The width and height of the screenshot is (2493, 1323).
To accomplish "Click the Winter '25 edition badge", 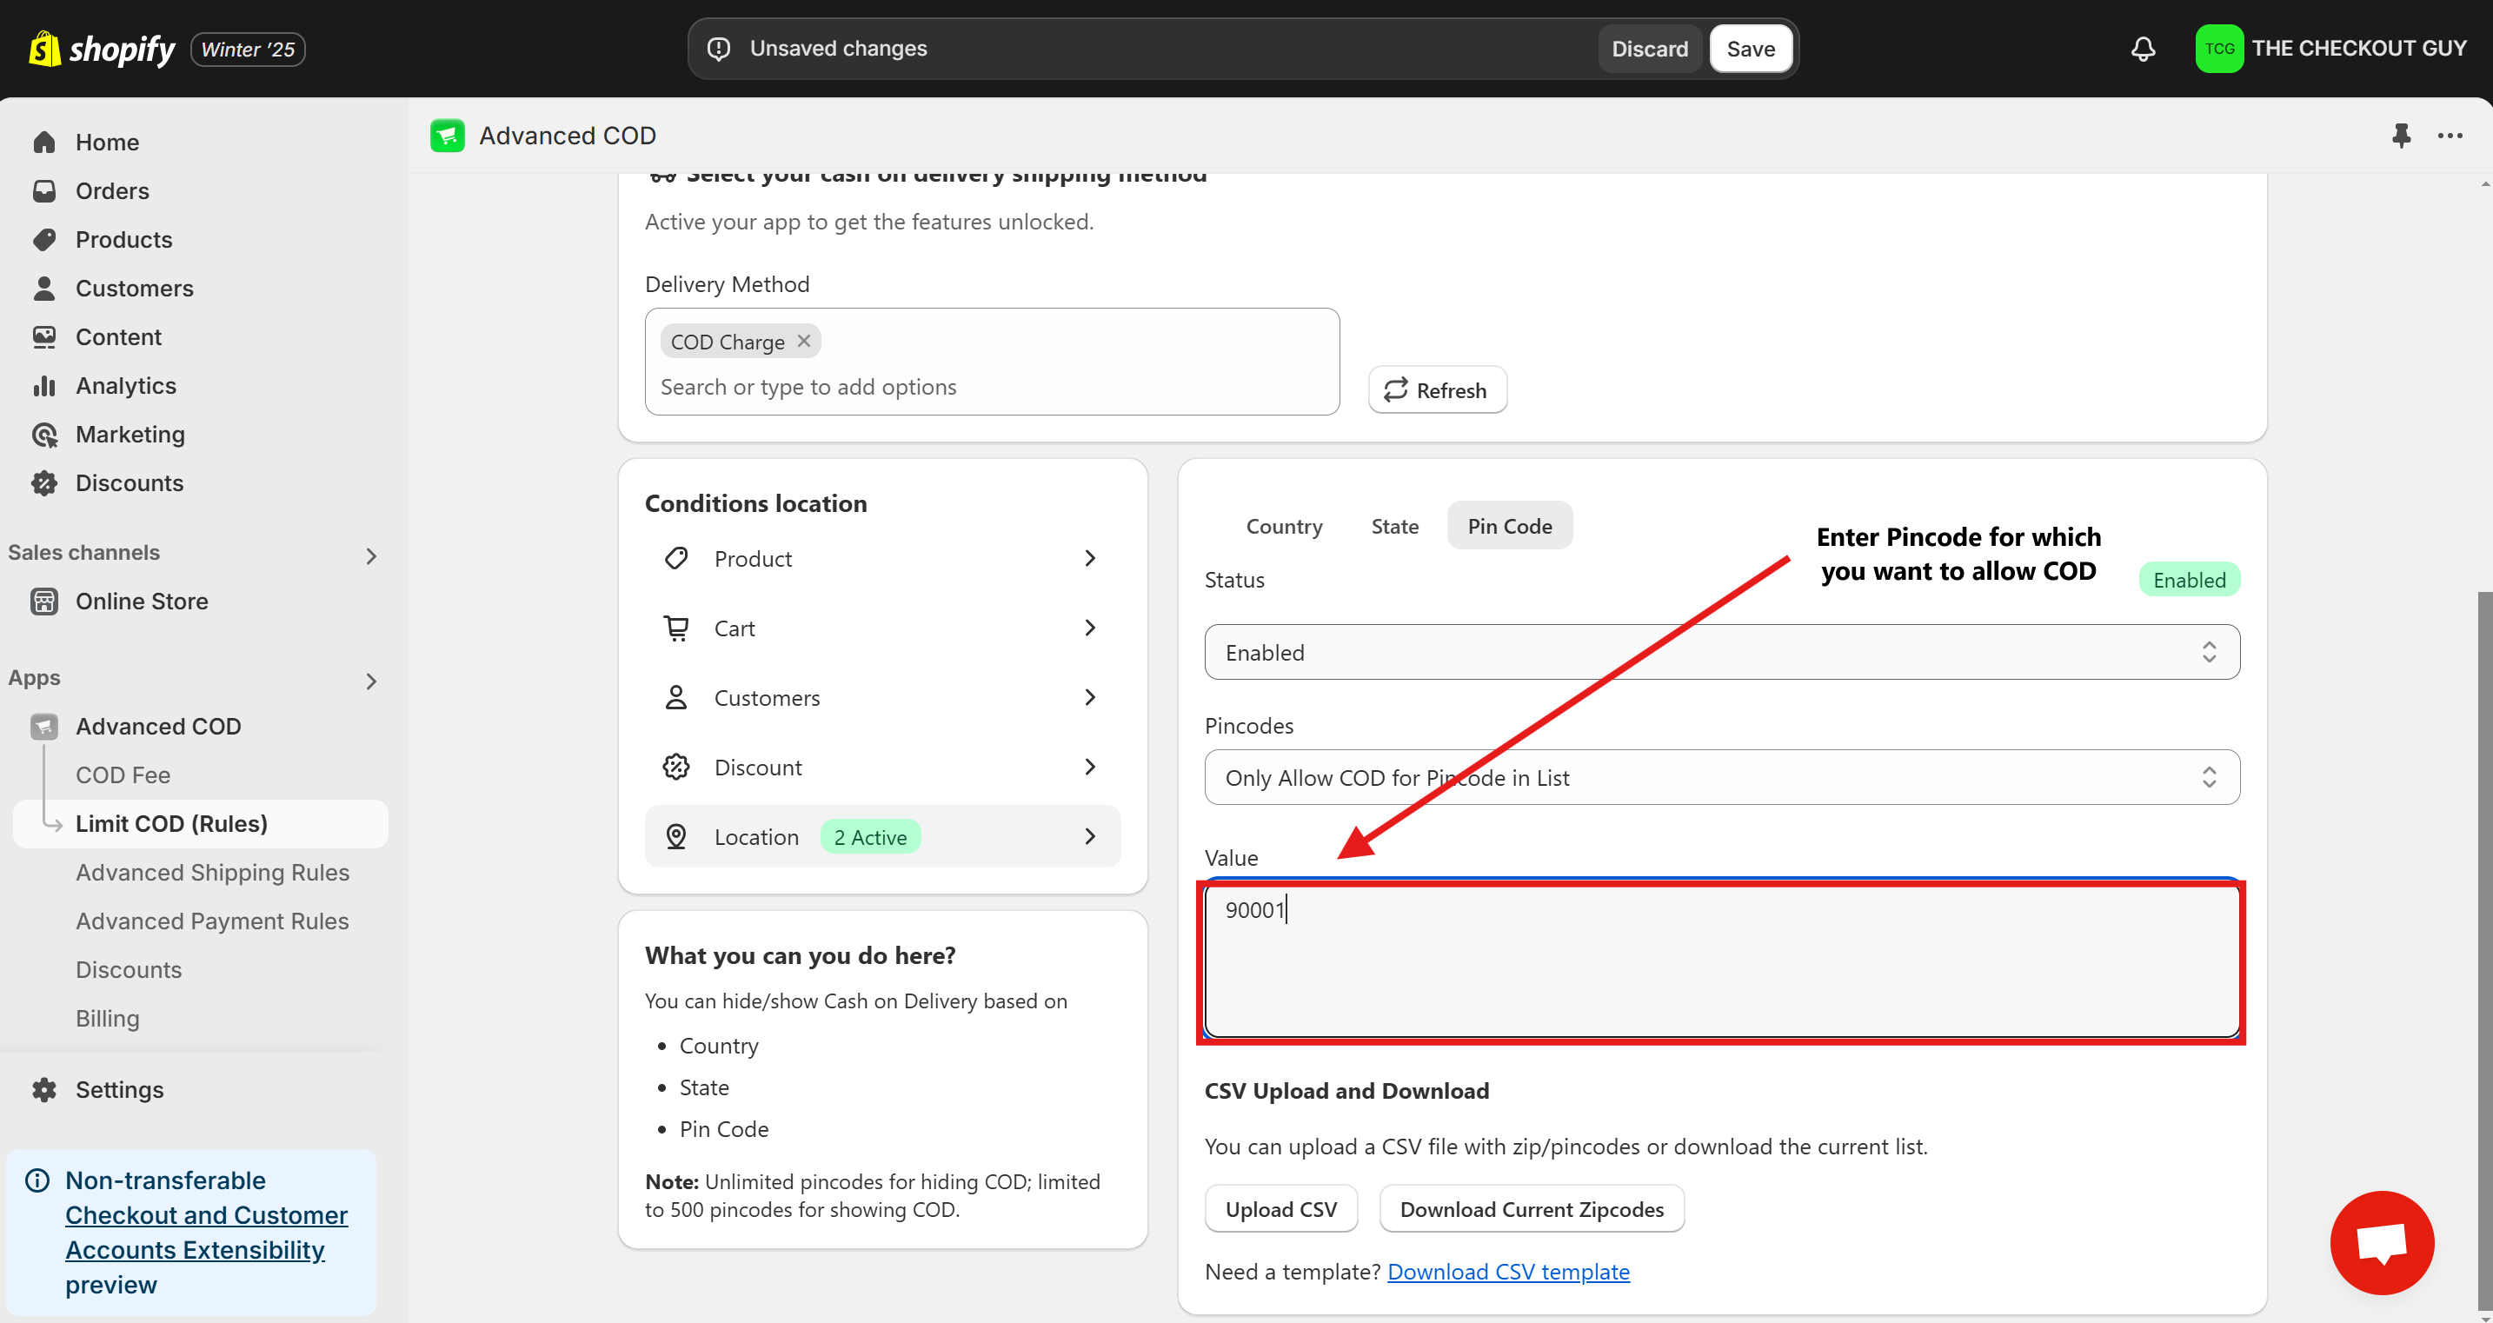I will click(248, 50).
